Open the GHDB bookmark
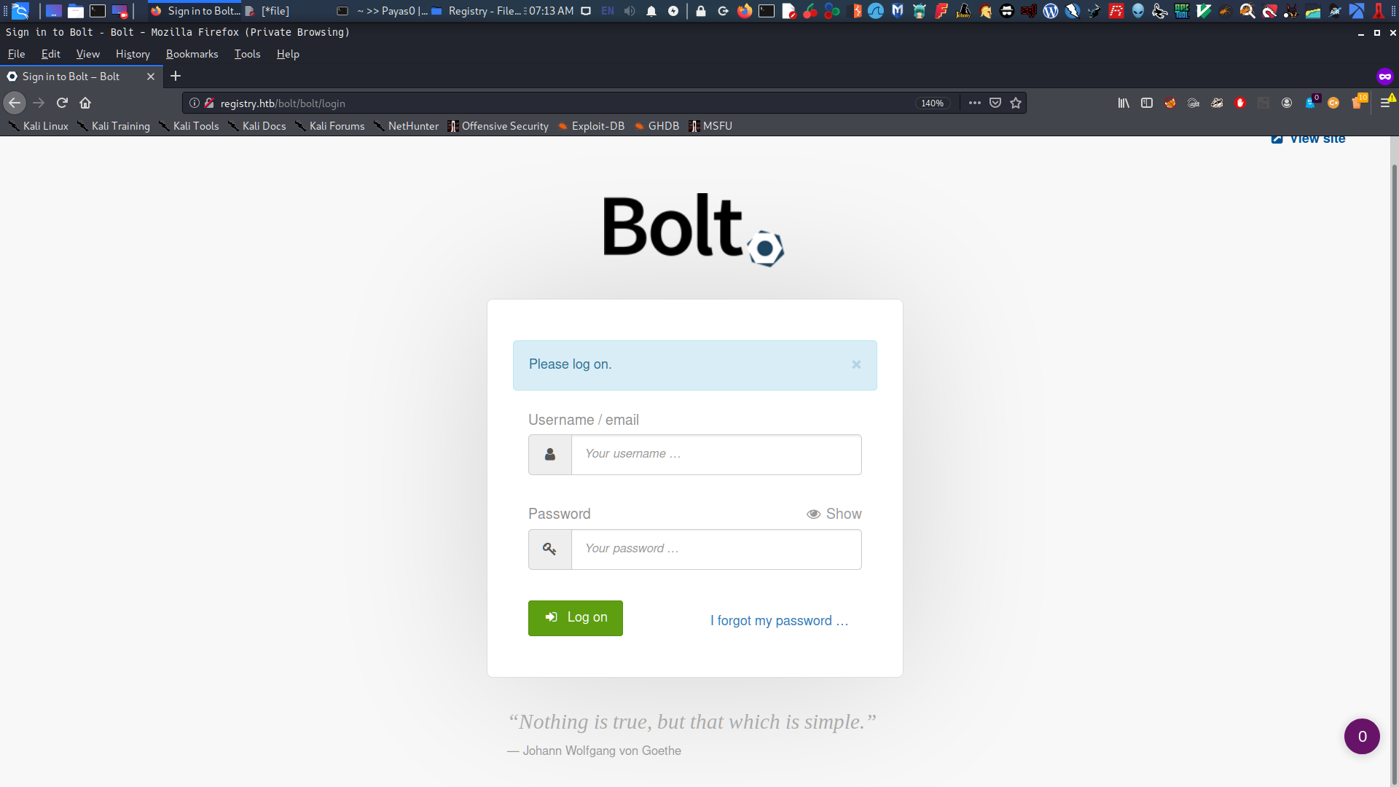1399x787 pixels. click(x=657, y=126)
